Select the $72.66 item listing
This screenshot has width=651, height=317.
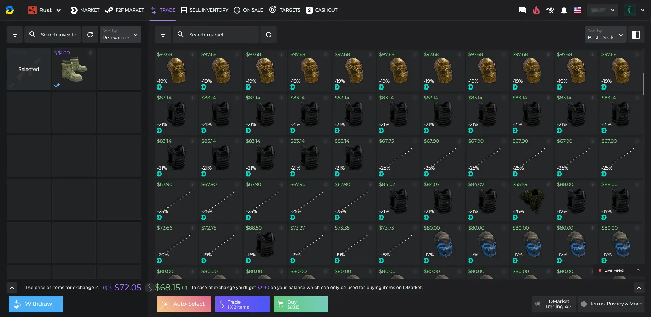[176, 244]
